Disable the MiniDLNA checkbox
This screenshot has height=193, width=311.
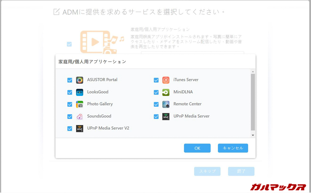tap(156, 92)
